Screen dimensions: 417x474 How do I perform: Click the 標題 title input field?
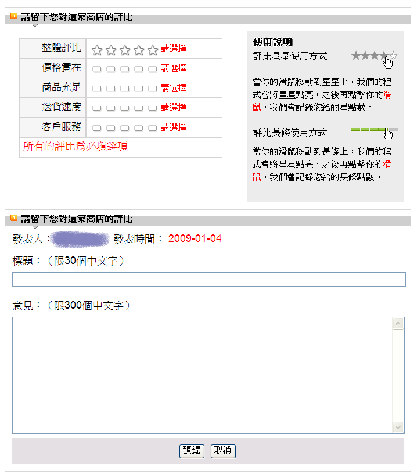[x=208, y=279]
